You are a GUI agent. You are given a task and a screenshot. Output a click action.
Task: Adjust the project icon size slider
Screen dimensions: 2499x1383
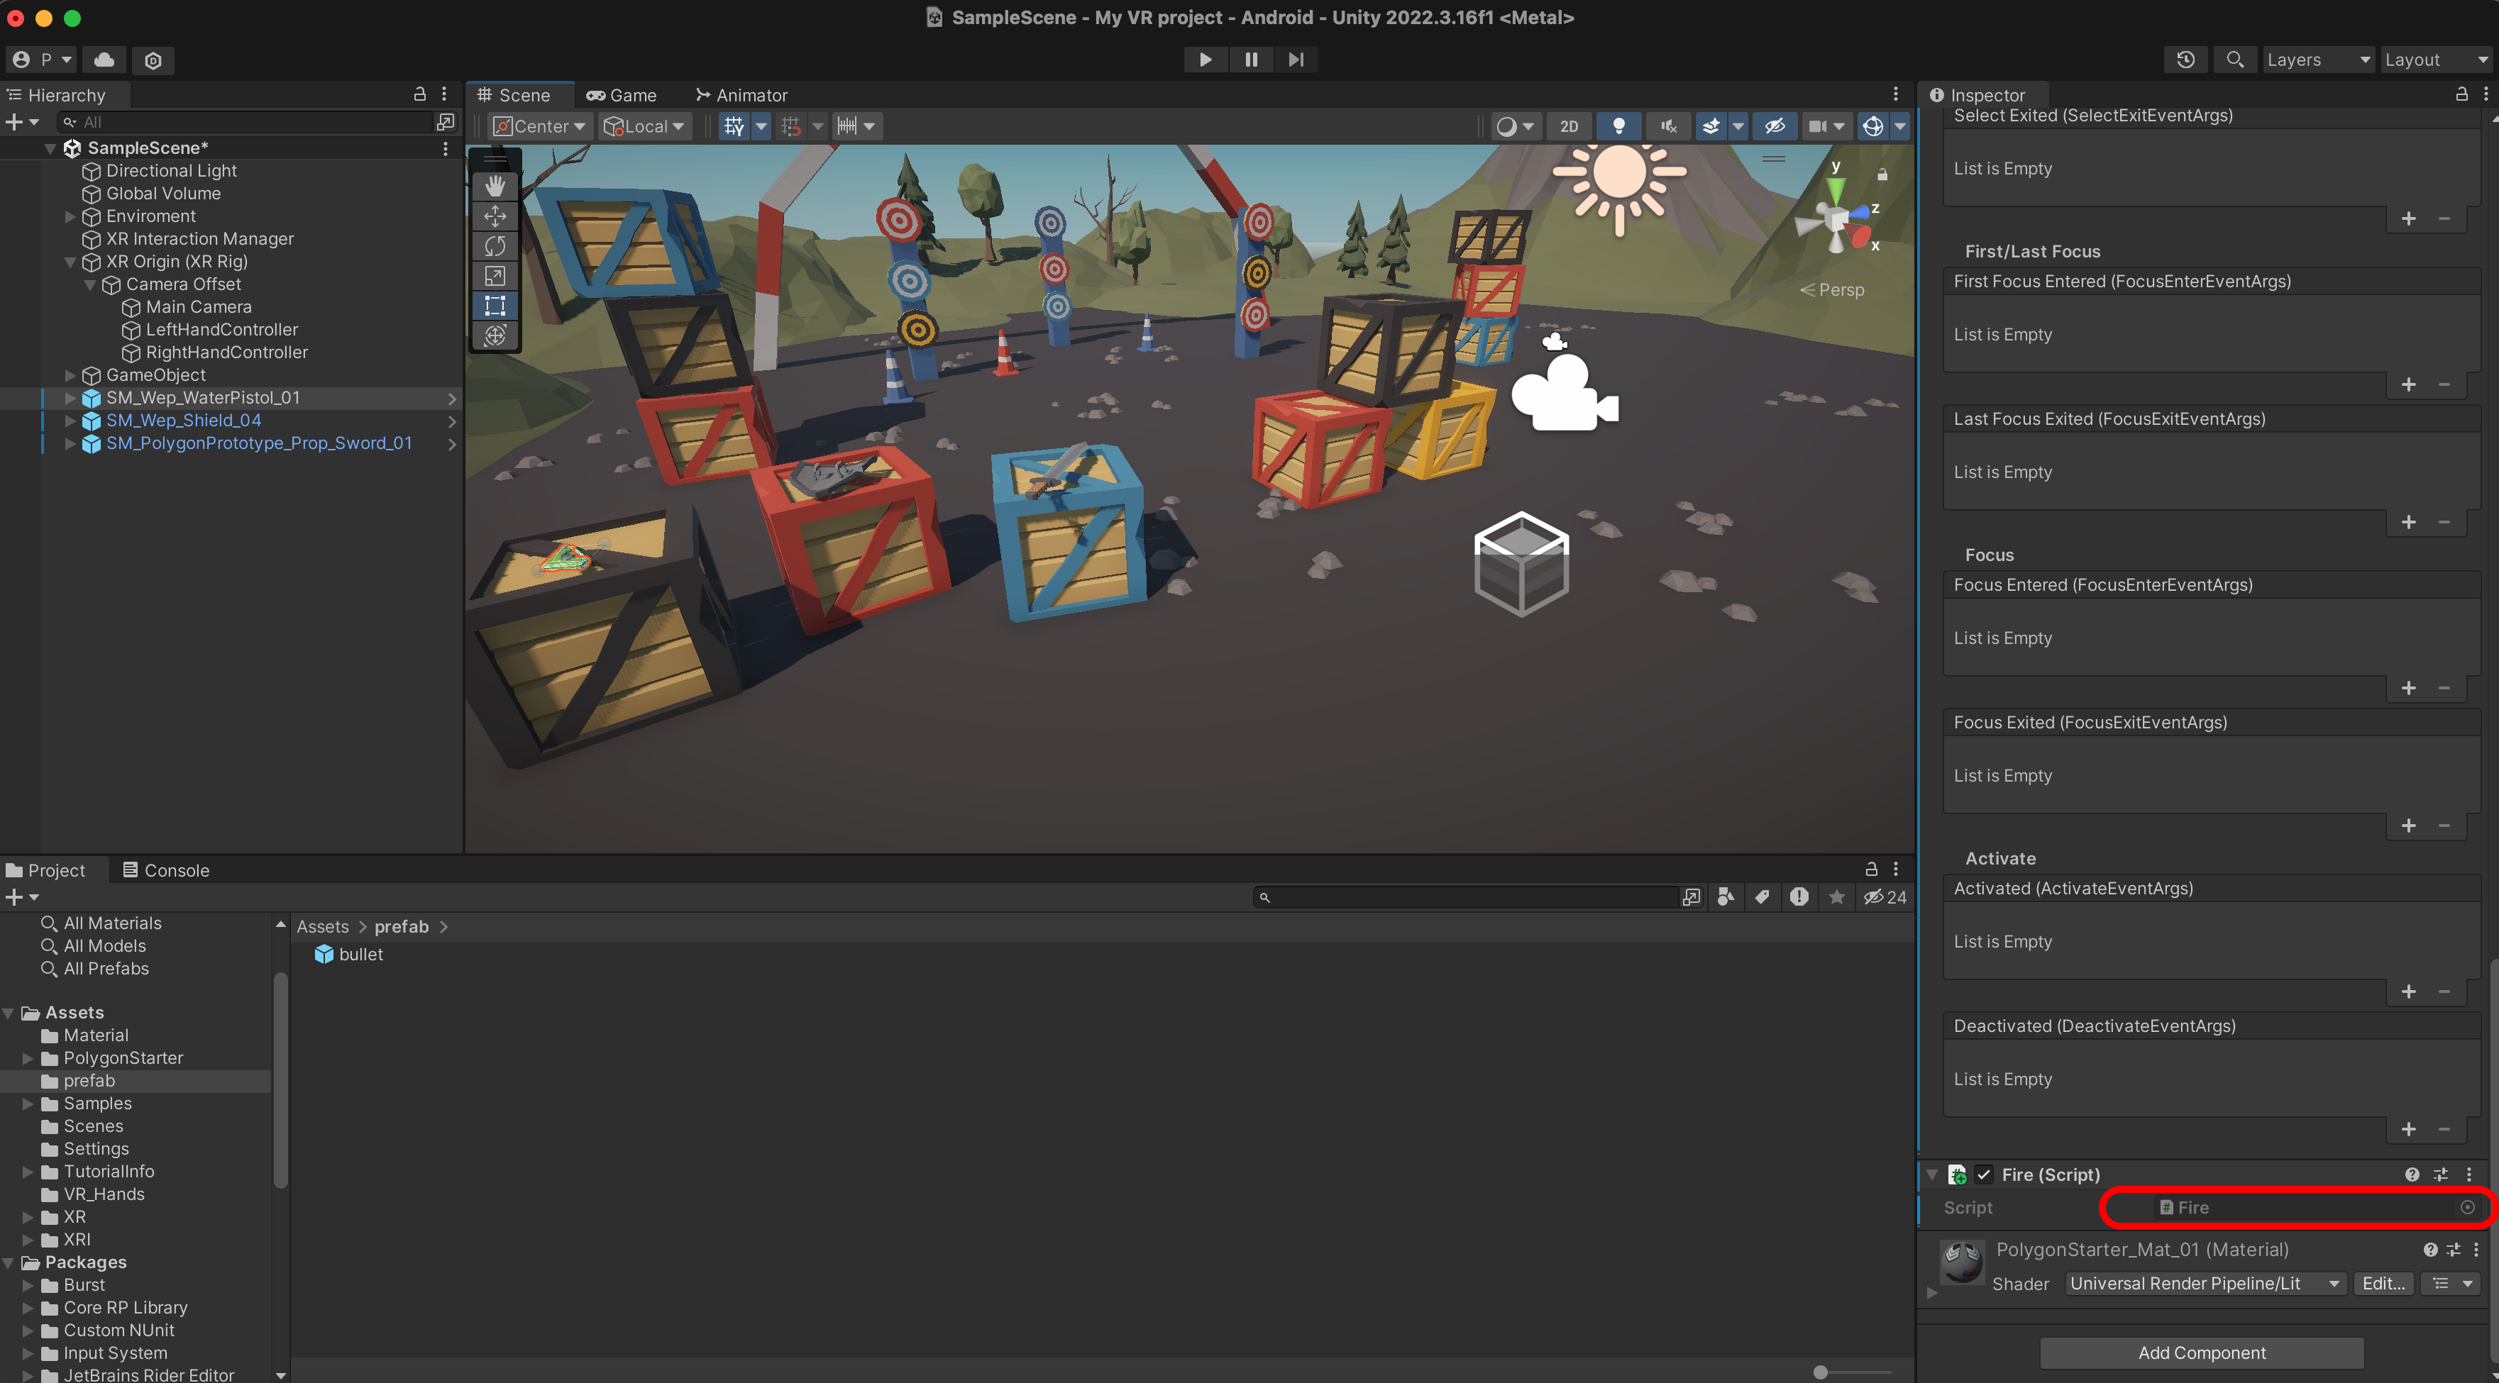pos(1821,1372)
